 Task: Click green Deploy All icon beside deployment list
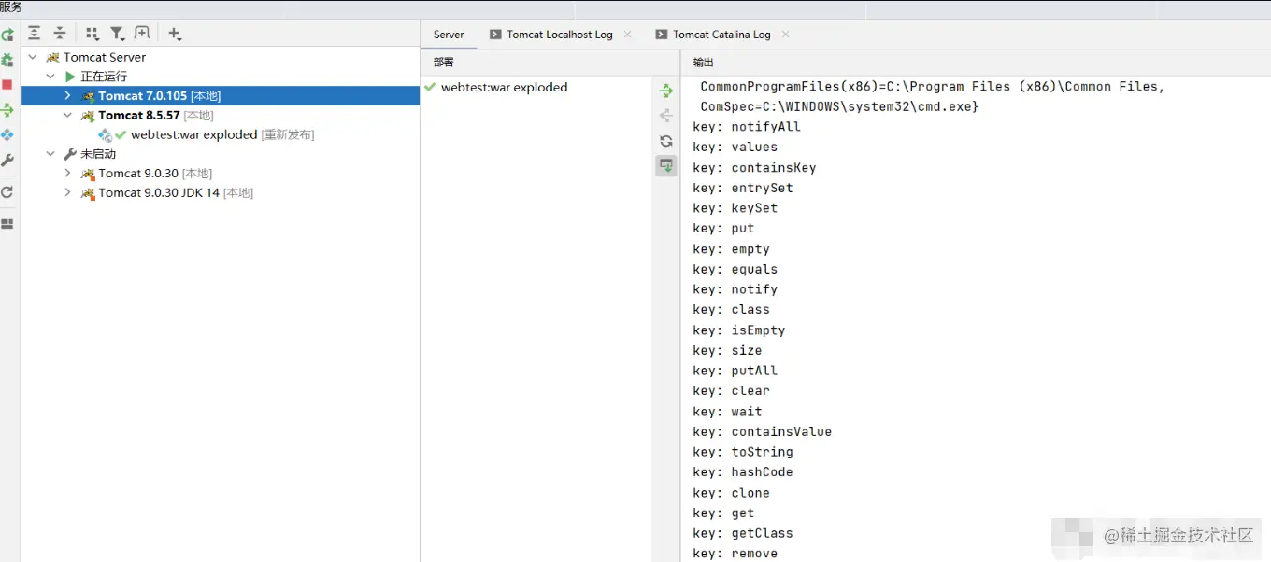tap(665, 91)
